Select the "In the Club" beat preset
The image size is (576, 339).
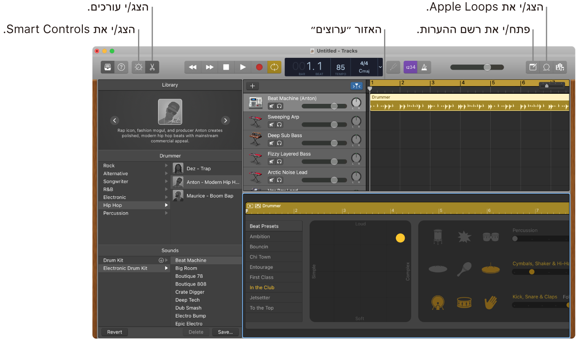(x=274, y=287)
